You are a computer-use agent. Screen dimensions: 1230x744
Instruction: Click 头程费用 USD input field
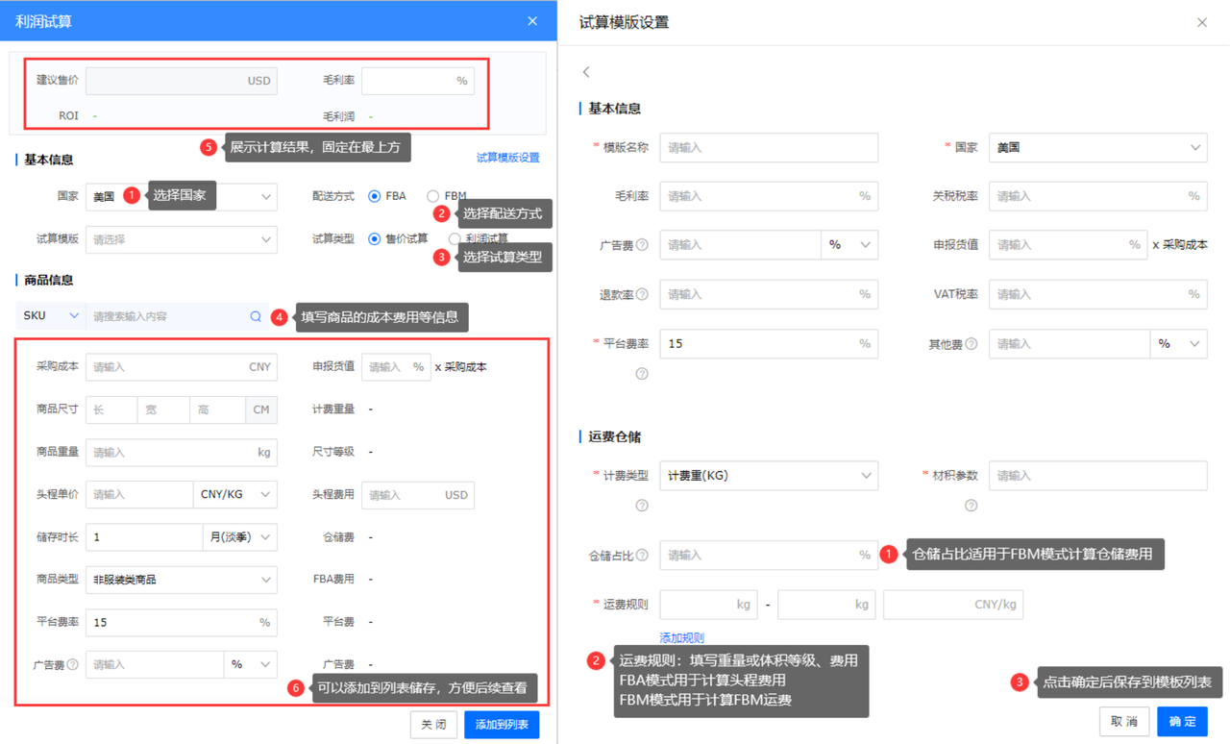point(418,495)
